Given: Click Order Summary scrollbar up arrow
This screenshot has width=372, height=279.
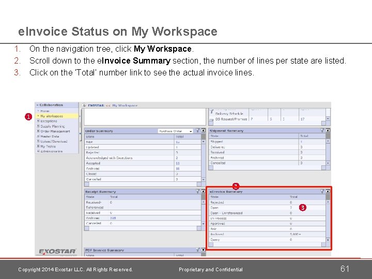Looking at the screenshot, I should pyautogui.click(x=204, y=142).
